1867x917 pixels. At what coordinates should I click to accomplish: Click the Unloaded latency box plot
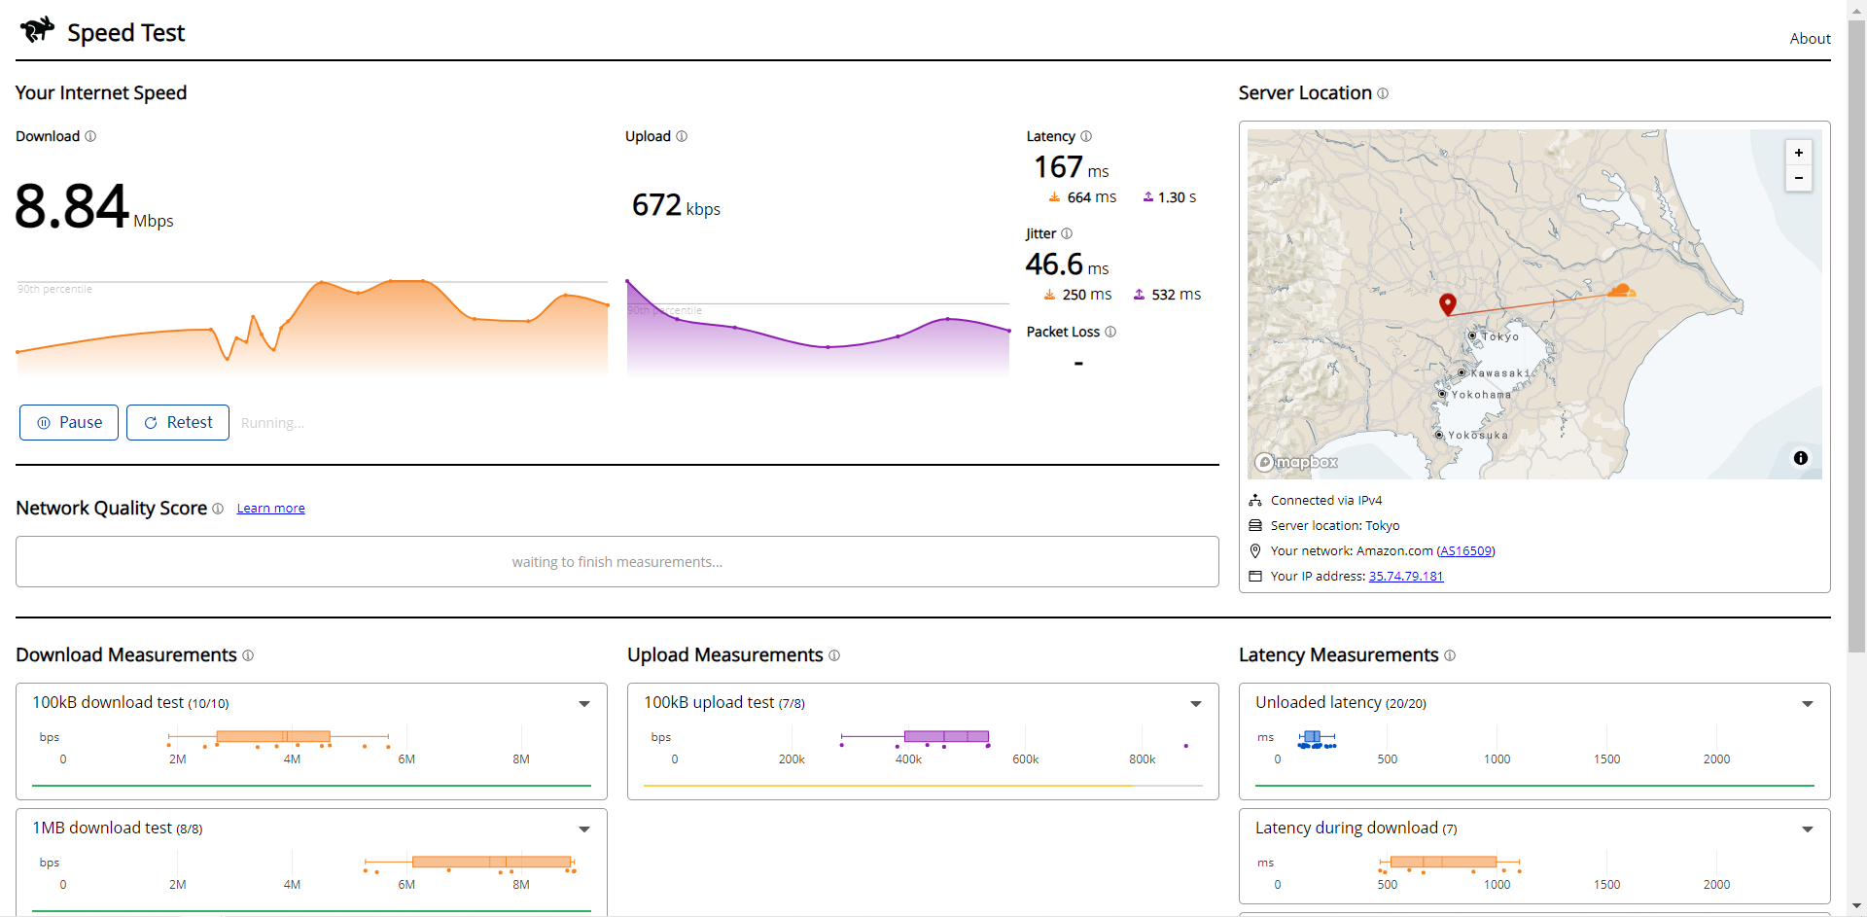point(1316,740)
